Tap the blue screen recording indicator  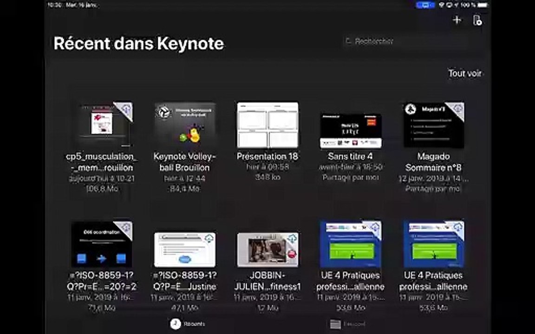[425, 5]
